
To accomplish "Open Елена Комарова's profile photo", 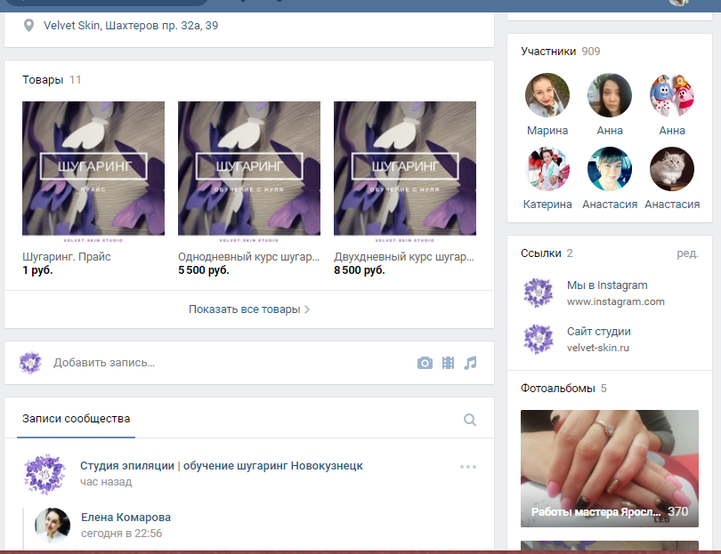I will (53, 525).
